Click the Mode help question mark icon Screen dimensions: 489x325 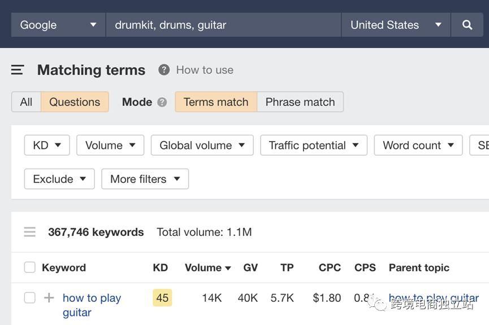pos(162,102)
